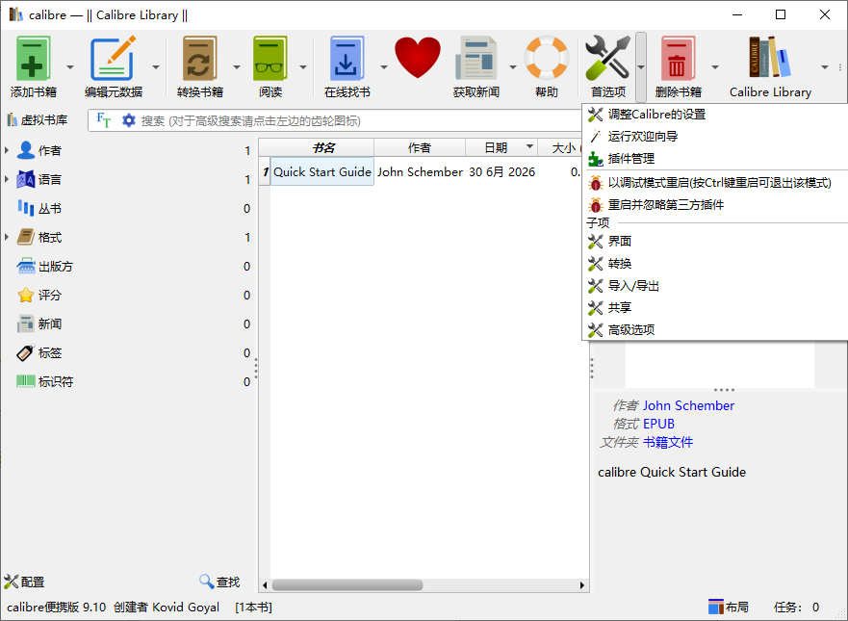Select 标签 tags category
Image resolution: width=848 pixels, height=621 pixels.
tap(50, 353)
